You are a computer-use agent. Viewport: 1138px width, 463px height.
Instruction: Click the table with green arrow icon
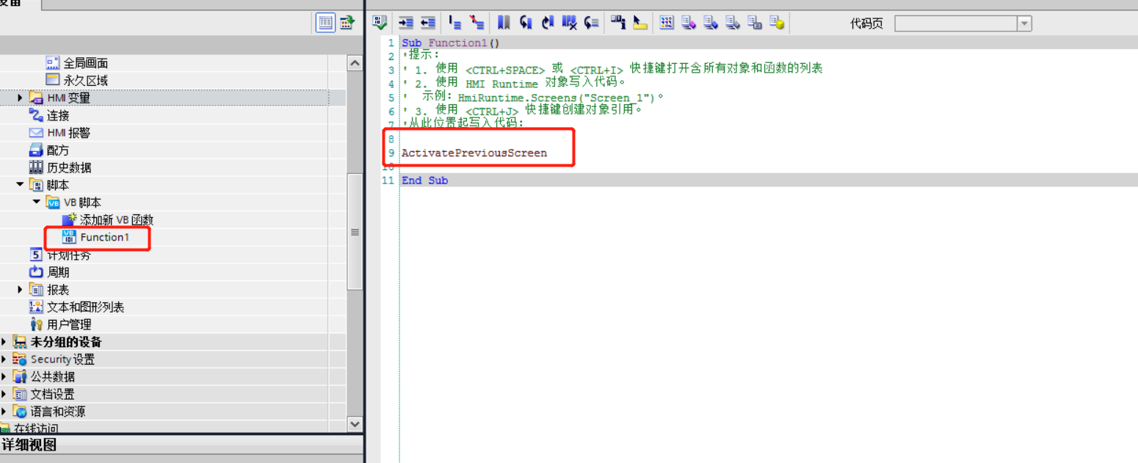click(347, 23)
